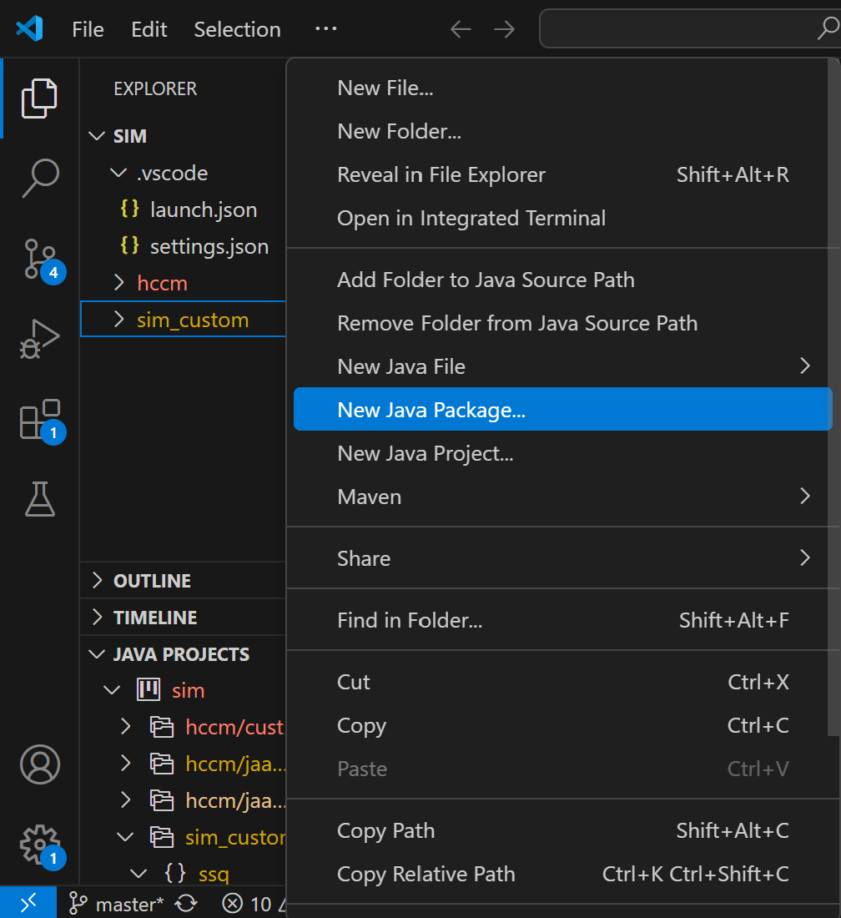The image size is (841, 918).
Task: Expand the TIMELINE section
Action: click(x=155, y=618)
